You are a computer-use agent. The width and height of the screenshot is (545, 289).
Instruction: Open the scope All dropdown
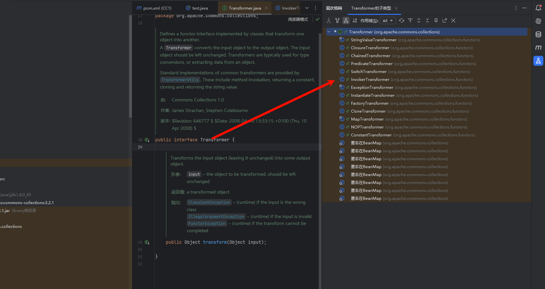tap(388, 20)
